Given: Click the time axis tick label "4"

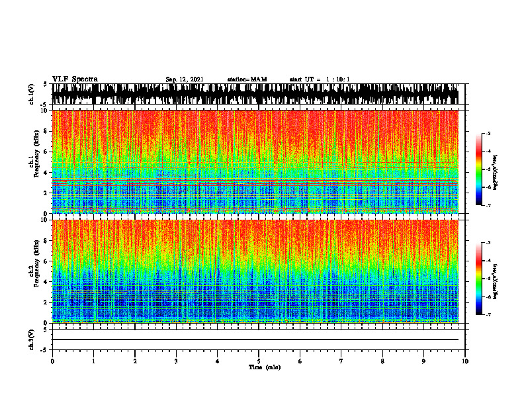Looking at the screenshot, I should [x=218, y=361].
